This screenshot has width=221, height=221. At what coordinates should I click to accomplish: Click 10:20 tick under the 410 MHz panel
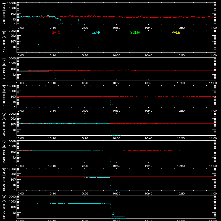(84, 56)
